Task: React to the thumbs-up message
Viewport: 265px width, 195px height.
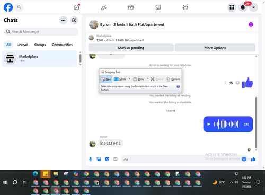Action: (x=238, y=83)
